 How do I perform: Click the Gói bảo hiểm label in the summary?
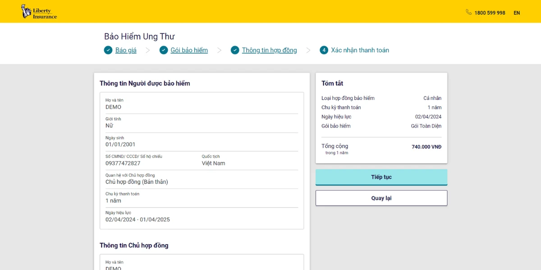click(x=336, y=126)
